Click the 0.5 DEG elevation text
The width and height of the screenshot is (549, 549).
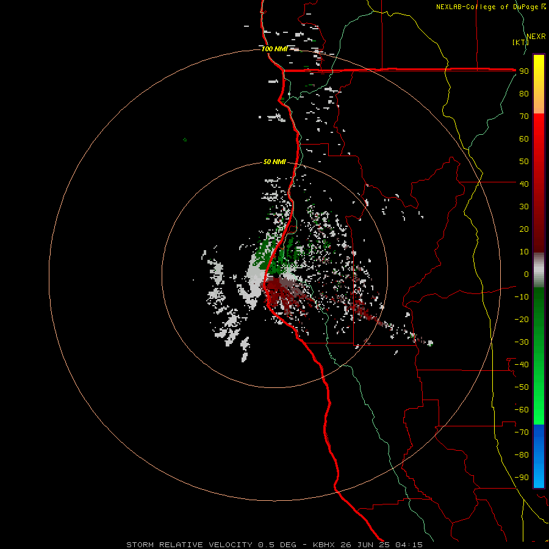pos(278,545)
